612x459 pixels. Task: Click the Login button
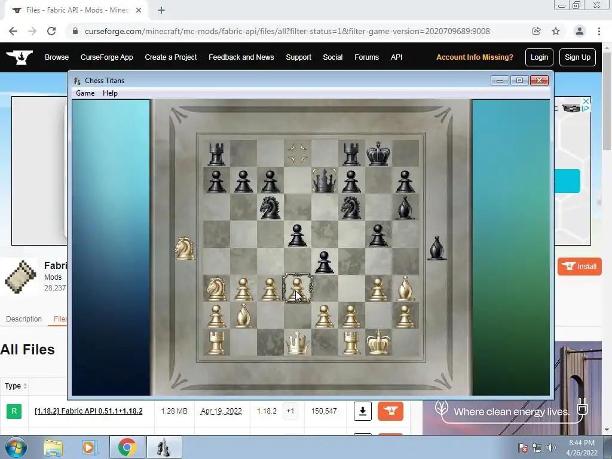(539, 57)
